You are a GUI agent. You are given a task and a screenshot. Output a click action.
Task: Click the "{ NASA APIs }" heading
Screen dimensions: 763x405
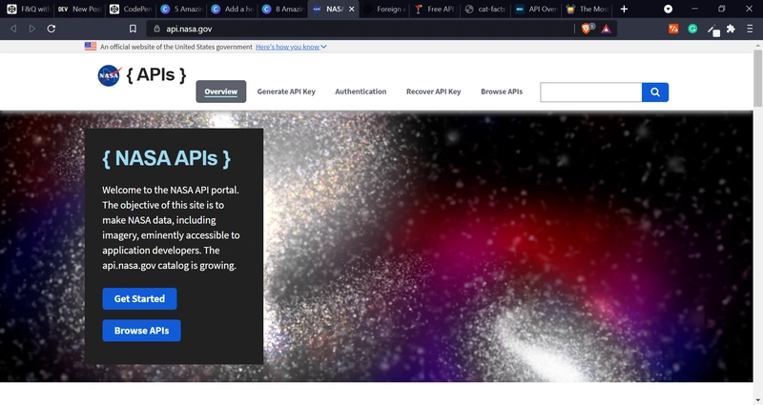(166, 158)
